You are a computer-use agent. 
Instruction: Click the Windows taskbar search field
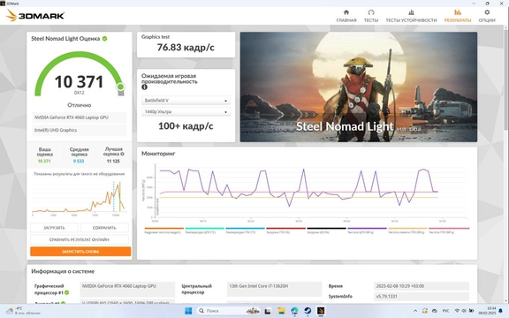click(228, 311)
